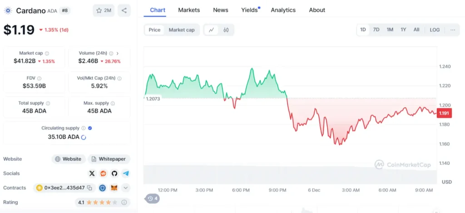The height and width of the screenshot is (213, 465).
Task: Click Vol/Mkt Cap (24h) info icon
Action: click(x=119, y=78)
